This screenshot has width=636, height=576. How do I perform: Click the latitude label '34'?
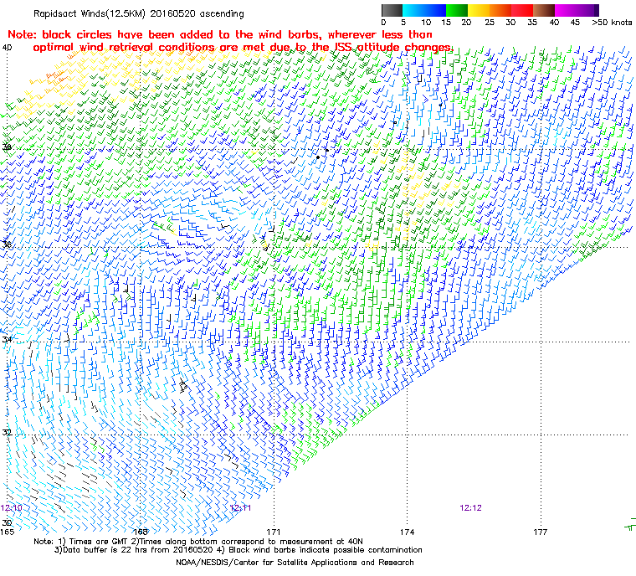7,339
